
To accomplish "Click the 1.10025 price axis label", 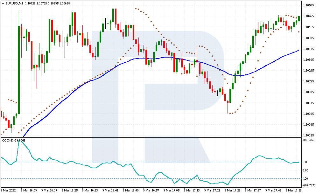I will tap(308, 135).
